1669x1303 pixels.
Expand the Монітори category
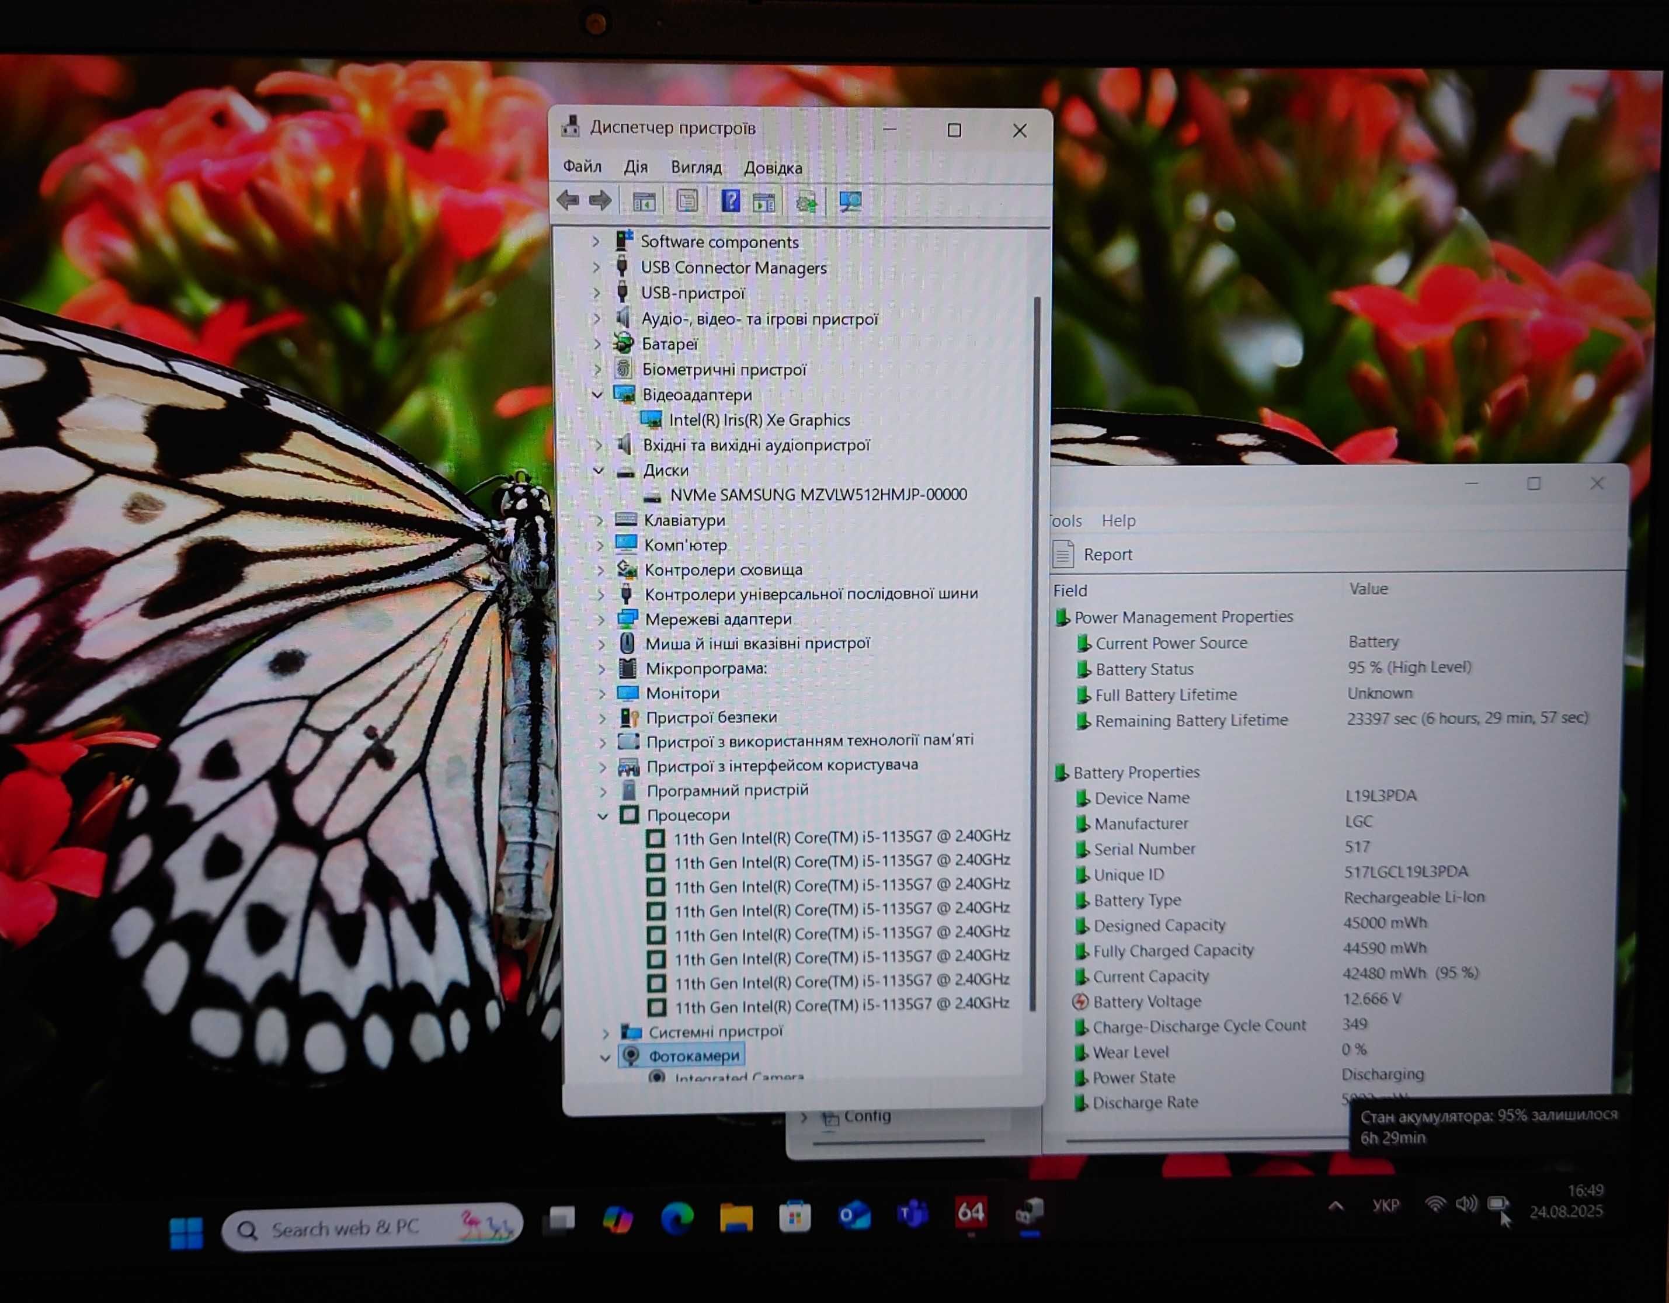coord(601,693)
